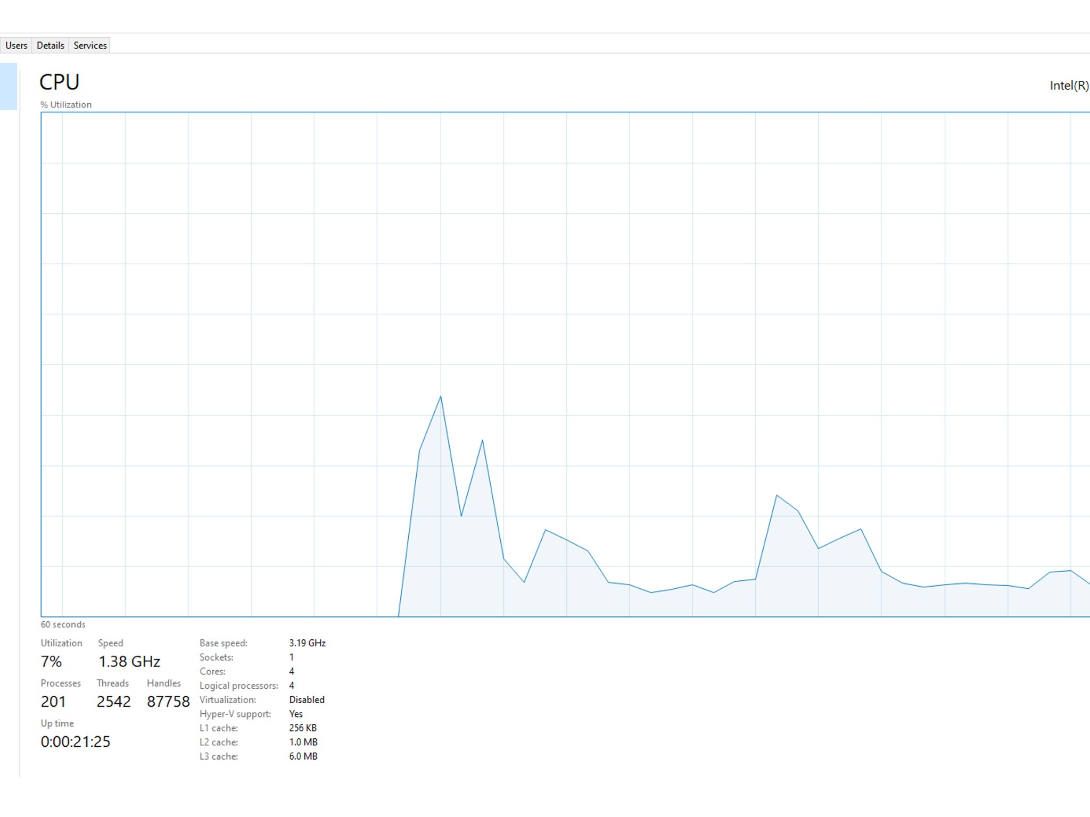Click the Intel(R) processor name text

1069,86
